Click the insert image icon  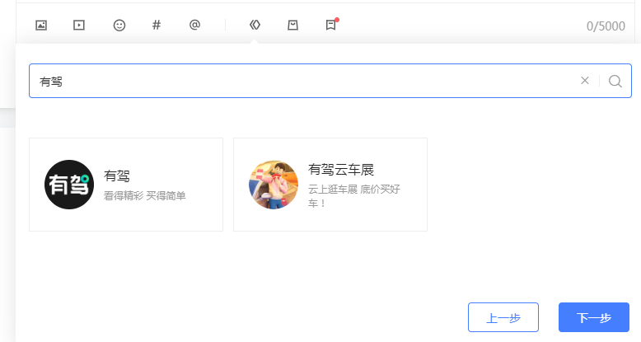tap(41, 26)
